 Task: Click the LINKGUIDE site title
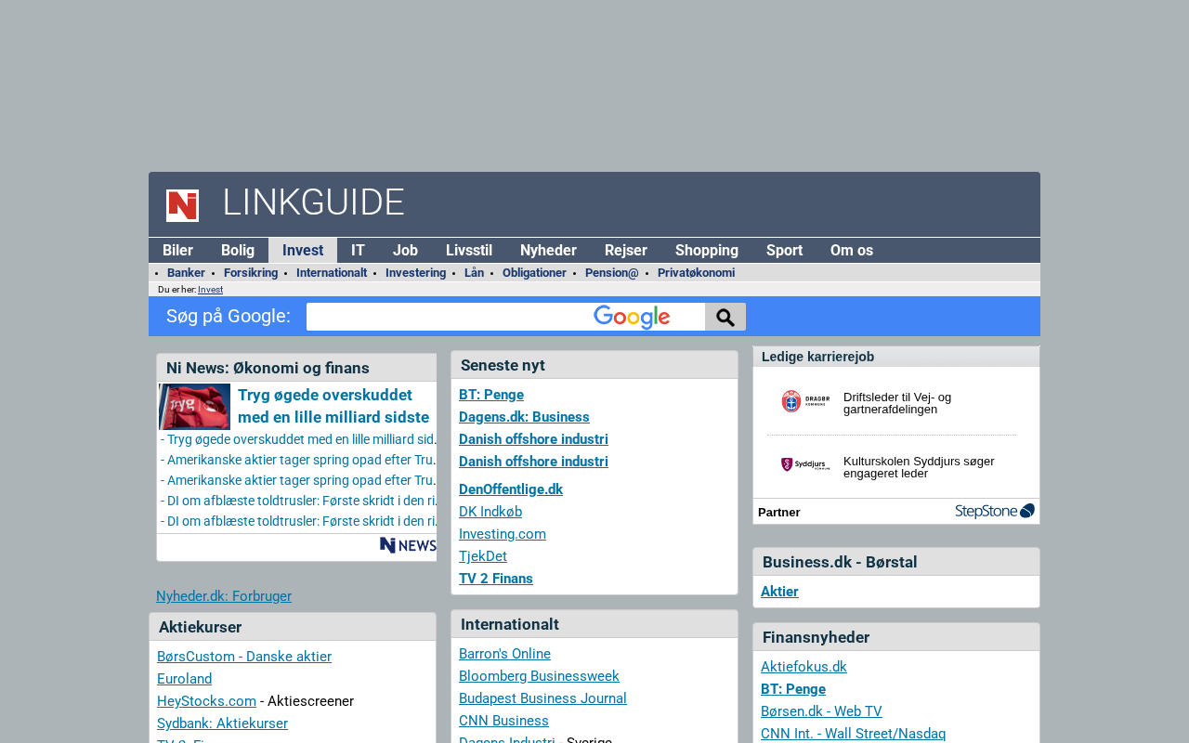313,202
